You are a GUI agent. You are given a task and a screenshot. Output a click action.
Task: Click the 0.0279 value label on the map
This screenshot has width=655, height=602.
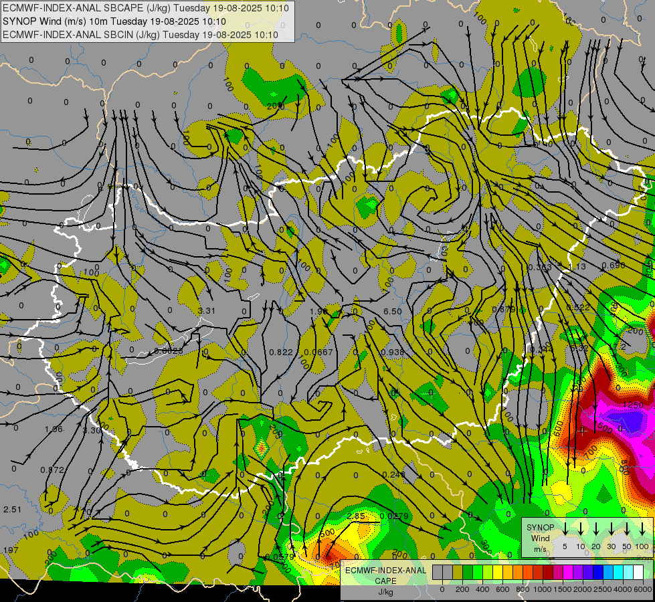[394, 516]
